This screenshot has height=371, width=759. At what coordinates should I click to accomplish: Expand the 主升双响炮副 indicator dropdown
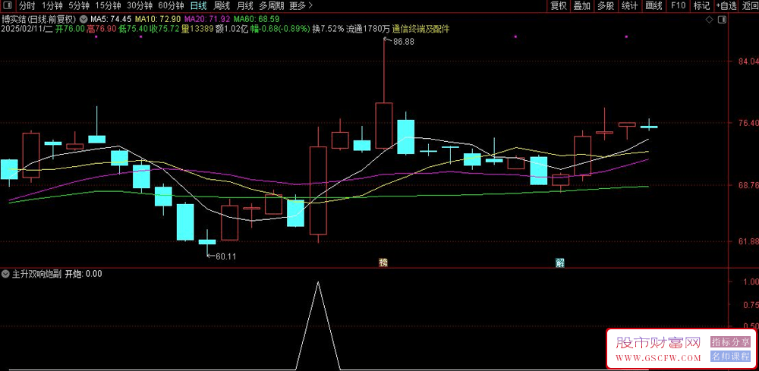[6, 274]
